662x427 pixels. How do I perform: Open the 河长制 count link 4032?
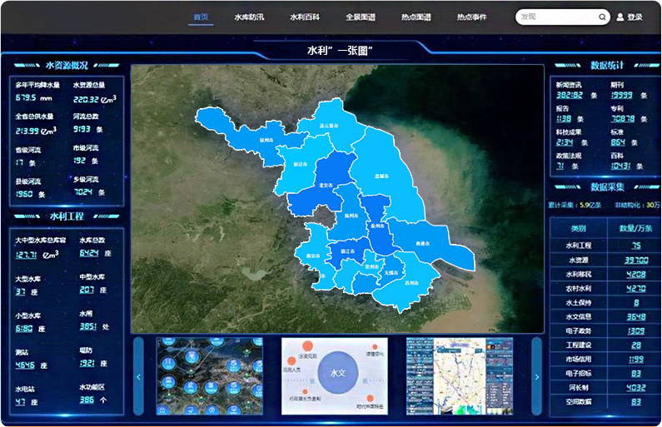(x=635, y=387)
